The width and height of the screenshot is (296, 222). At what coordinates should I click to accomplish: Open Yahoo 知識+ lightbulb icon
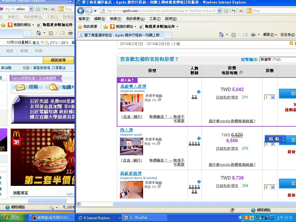53,87
